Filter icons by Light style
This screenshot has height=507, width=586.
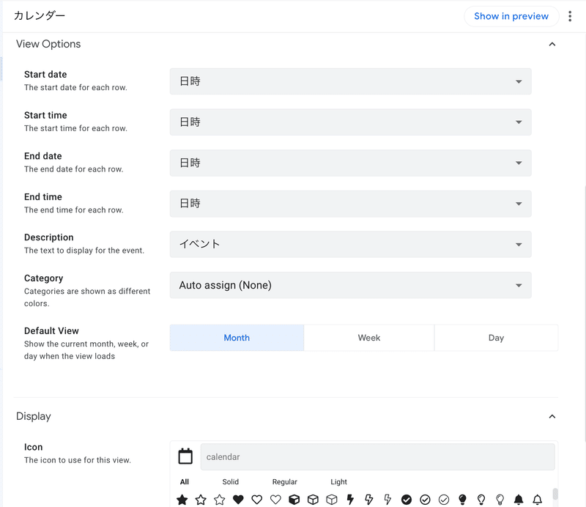[338, 482]
